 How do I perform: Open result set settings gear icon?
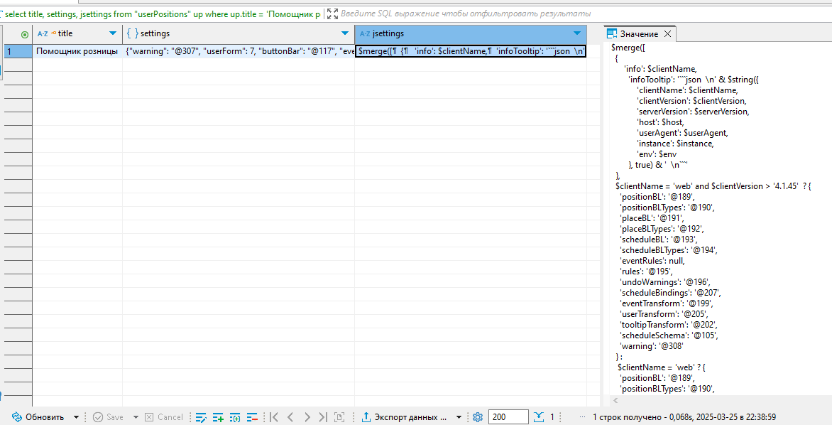(x=478, y=417)
